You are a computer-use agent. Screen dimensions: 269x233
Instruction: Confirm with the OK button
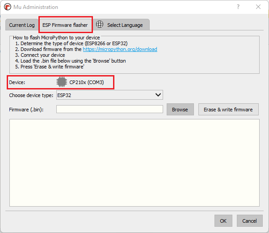point(223,221)
